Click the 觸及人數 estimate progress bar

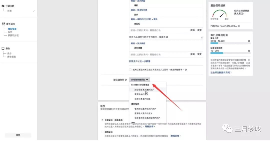tap(230, 43)
